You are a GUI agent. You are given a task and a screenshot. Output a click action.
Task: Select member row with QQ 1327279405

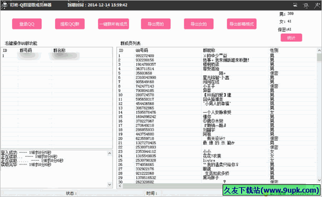coord(217,143)
